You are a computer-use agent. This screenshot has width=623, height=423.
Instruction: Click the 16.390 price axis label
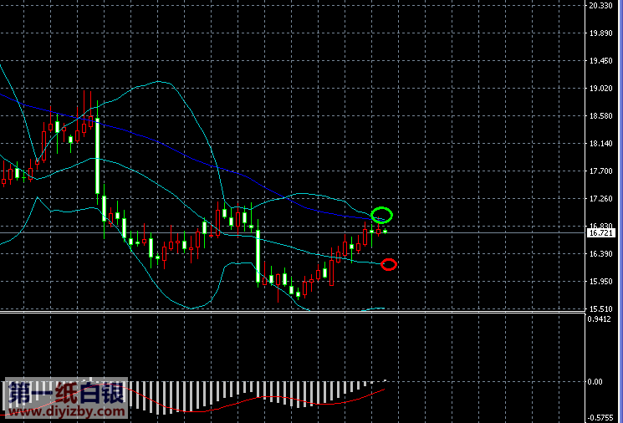(601, 254)
